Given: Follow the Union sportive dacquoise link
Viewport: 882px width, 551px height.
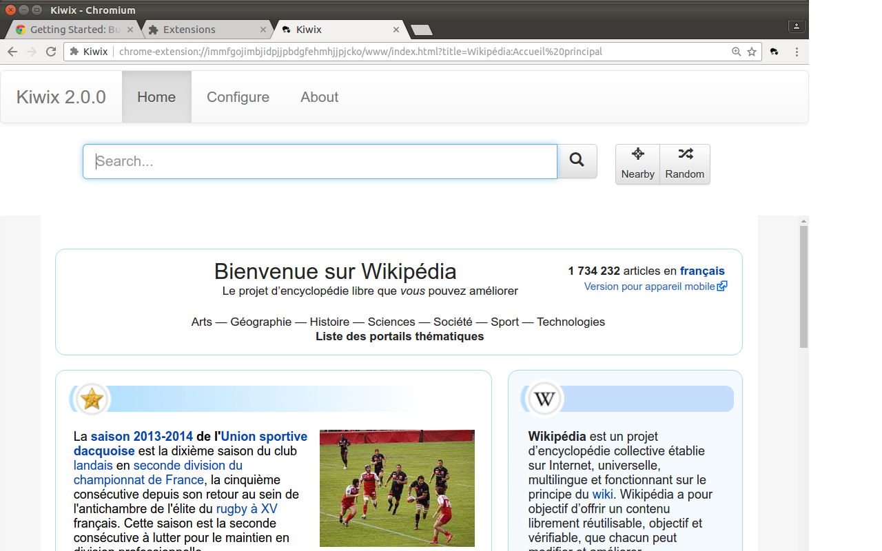Looking at the screenshot, I should tap(191, 444).
